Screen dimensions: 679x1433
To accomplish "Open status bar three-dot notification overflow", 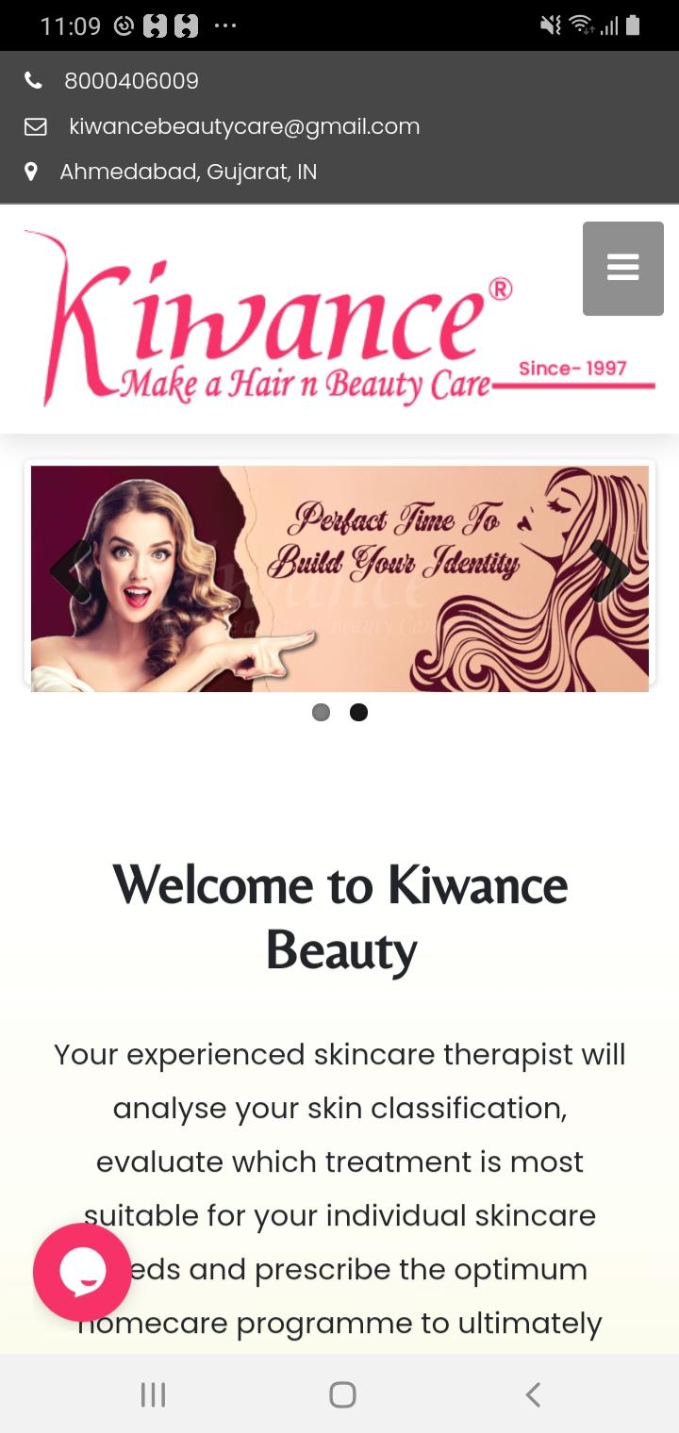I will [x=224, y=25].
